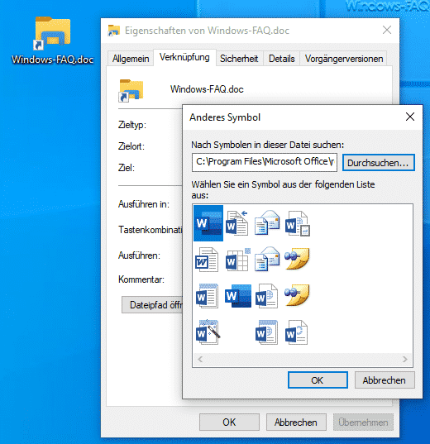Choose the blue Word application icon in third row
Screen dimensions: 430x444
click(238, 296)
